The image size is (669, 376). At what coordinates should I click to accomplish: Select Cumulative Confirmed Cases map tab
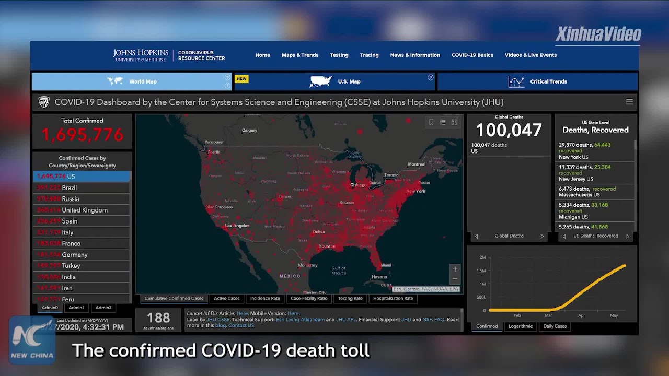(x=174, y=299)
